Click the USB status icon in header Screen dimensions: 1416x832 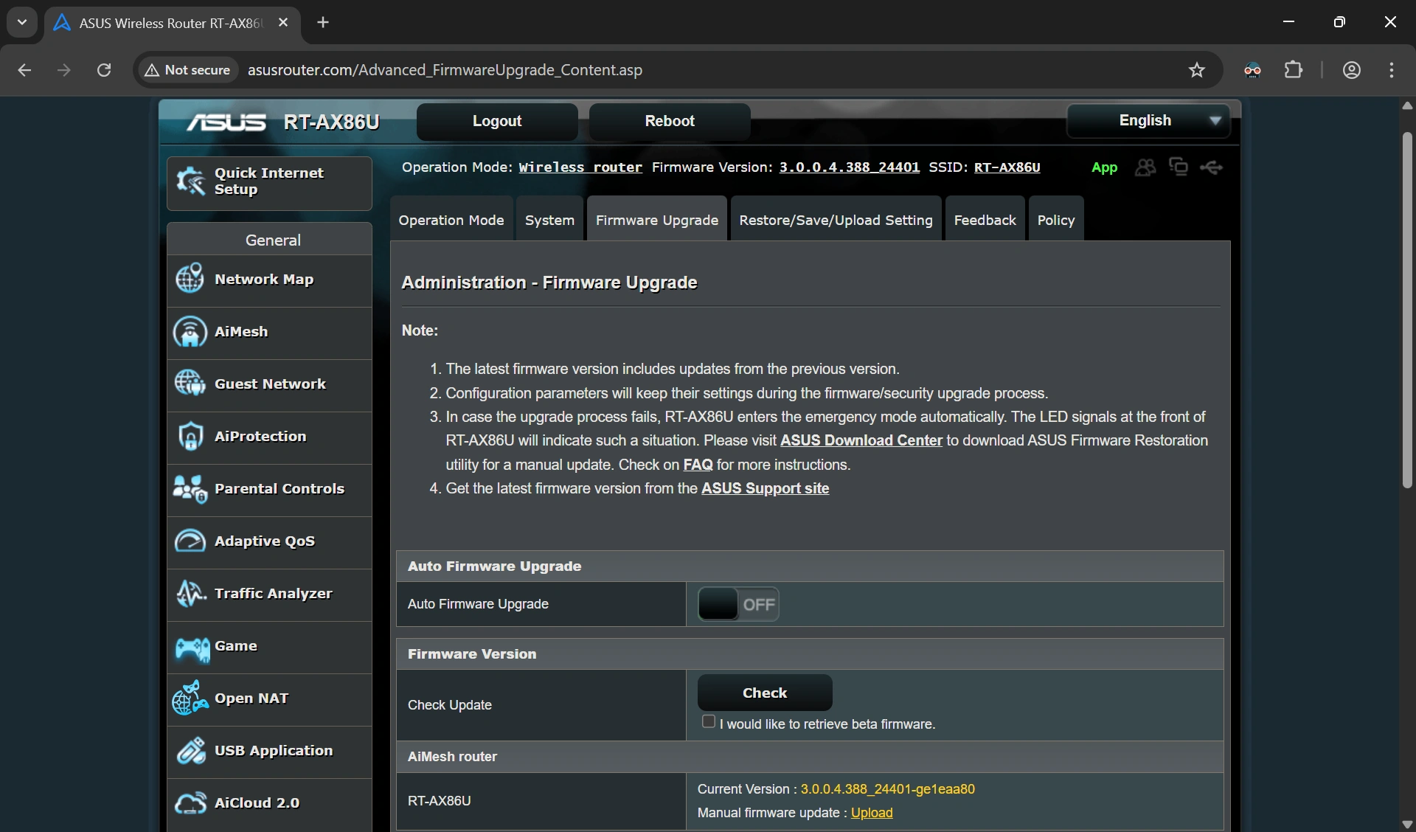point(1211,167)
